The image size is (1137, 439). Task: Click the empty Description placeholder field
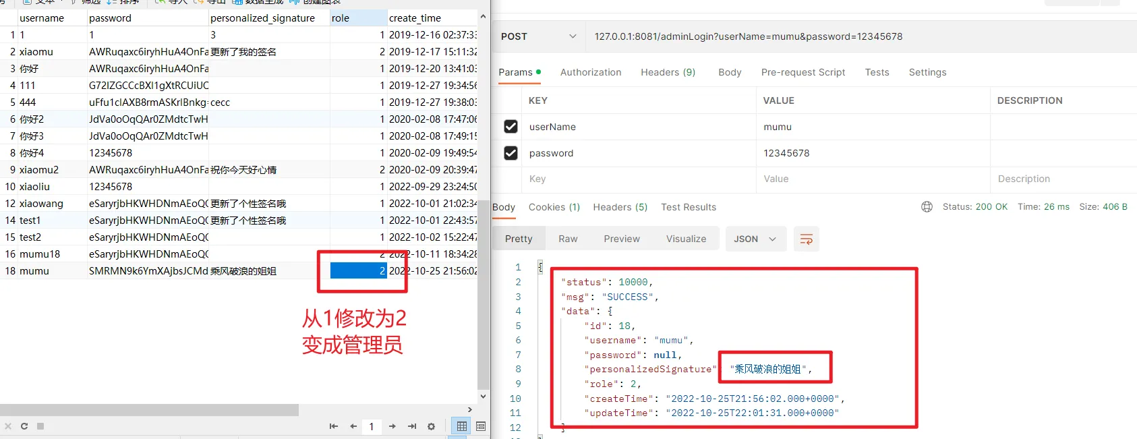(x=1063, y=179)
